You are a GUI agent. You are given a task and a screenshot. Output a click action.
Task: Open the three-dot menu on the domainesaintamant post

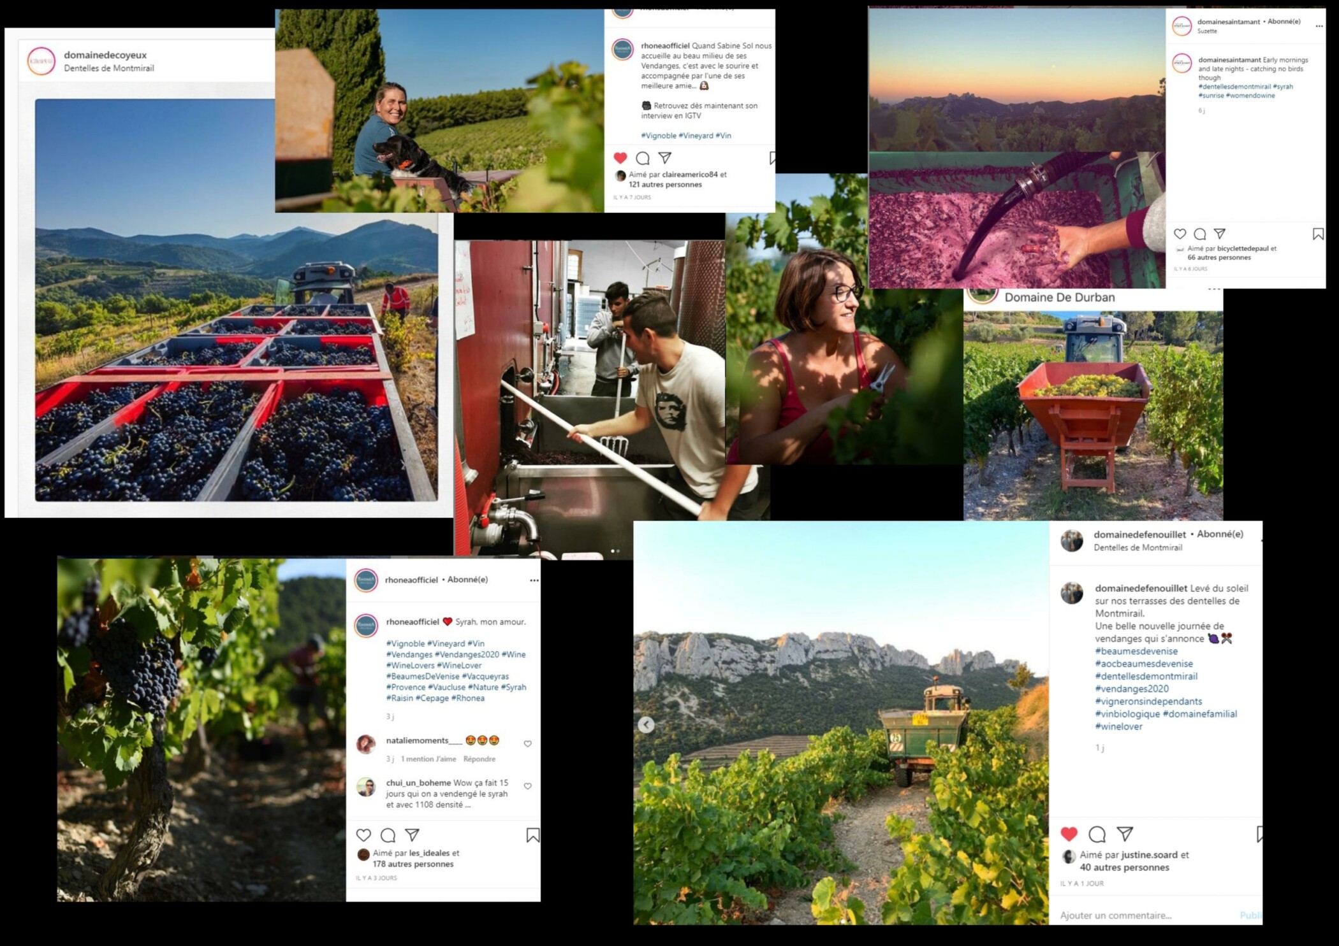[x=1319, y=26]
